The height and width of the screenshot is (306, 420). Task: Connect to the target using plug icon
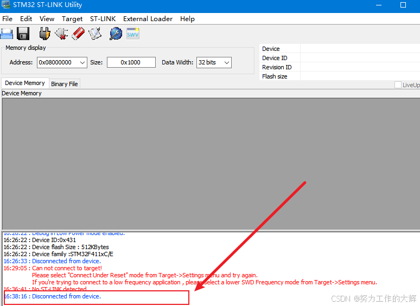tap(44, 34)
